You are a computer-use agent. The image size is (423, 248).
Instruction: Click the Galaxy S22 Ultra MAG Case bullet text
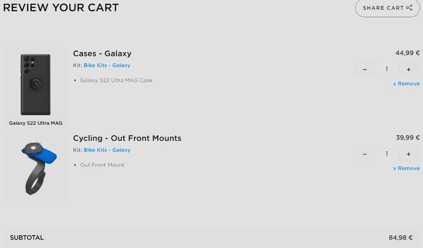(x=116, y=80)
